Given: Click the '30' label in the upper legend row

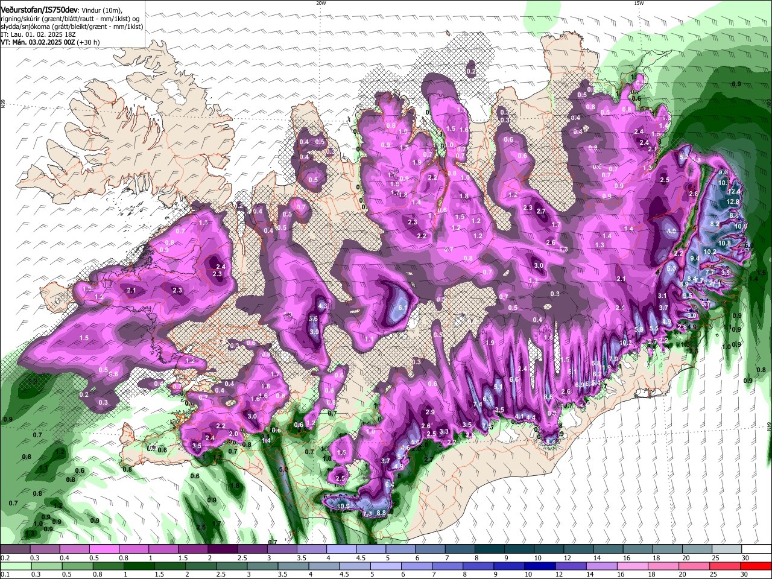Looking at the screenshot, I should click(x=745, y=558).
